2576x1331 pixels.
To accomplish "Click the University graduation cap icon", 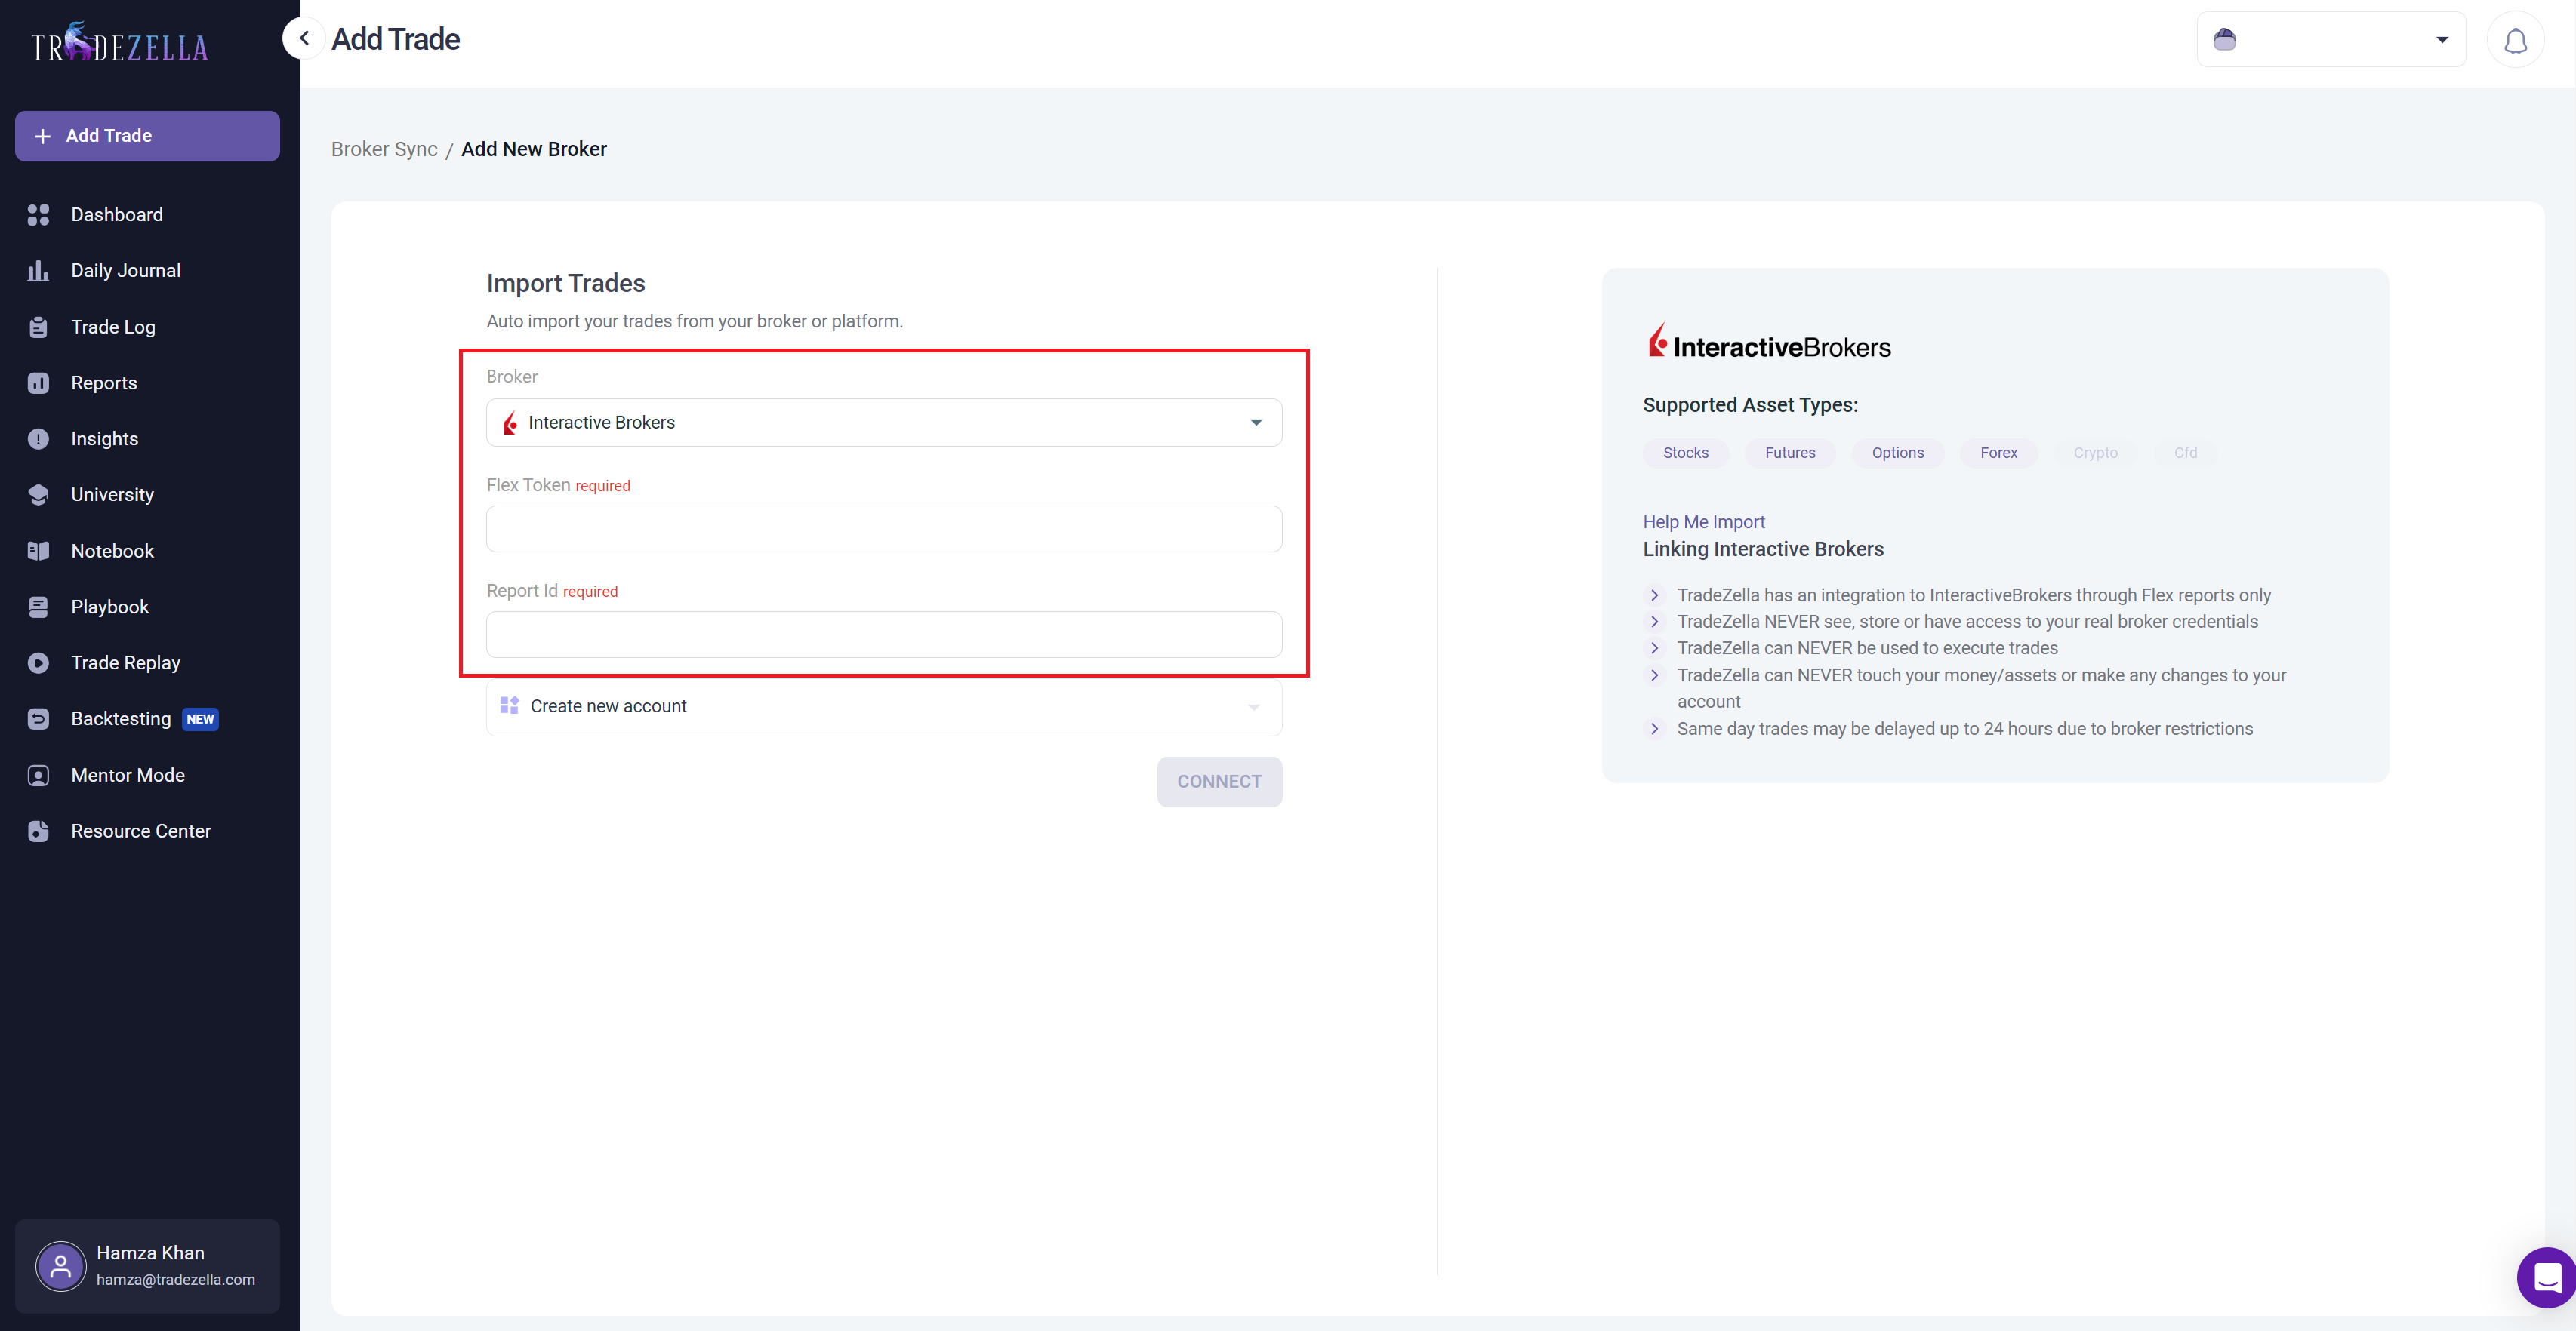I will pyautogui.click(x=38, y=495).
